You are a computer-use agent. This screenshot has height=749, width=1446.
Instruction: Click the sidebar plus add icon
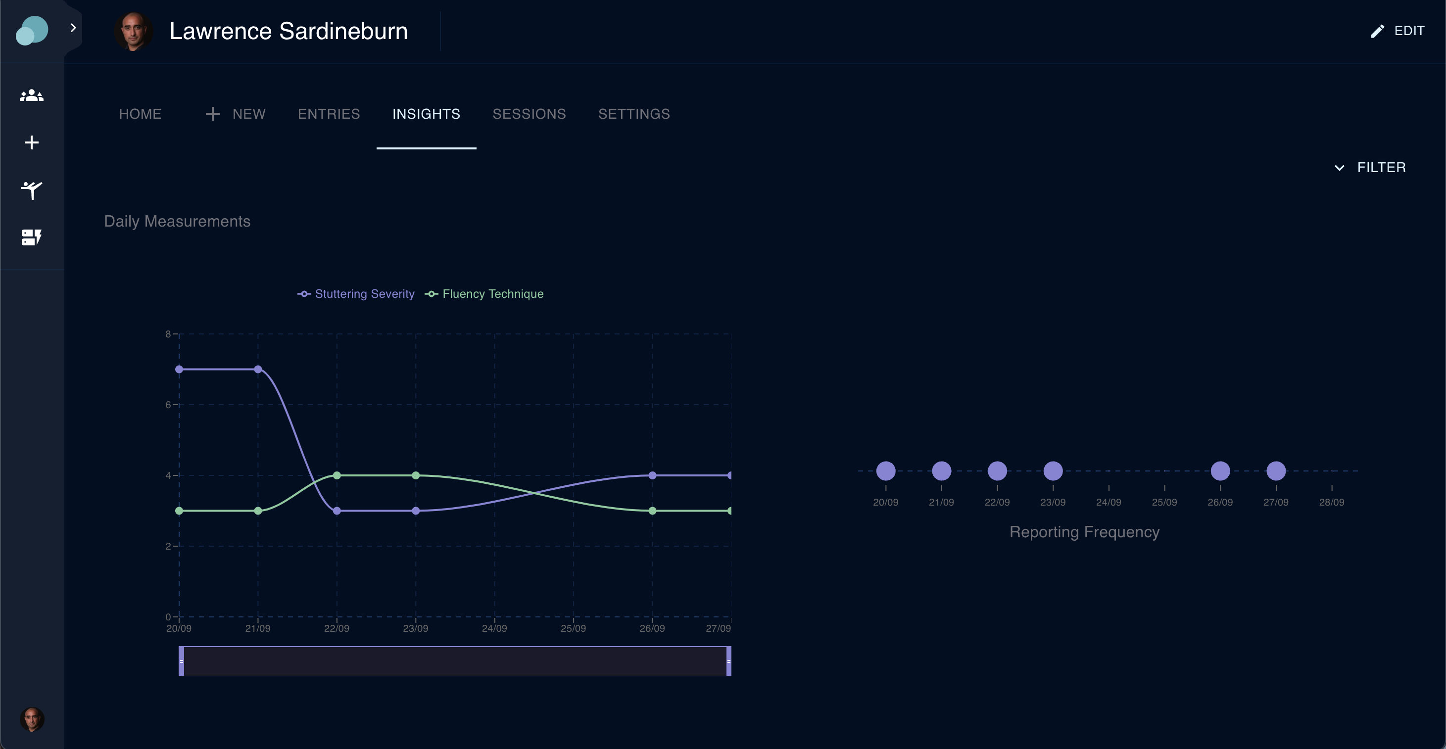tap(32, 142)
